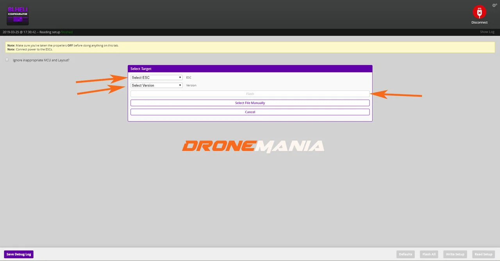Click the Reading setup finished log line
Screen dimensions: 500x261
(x=37, y=32)
